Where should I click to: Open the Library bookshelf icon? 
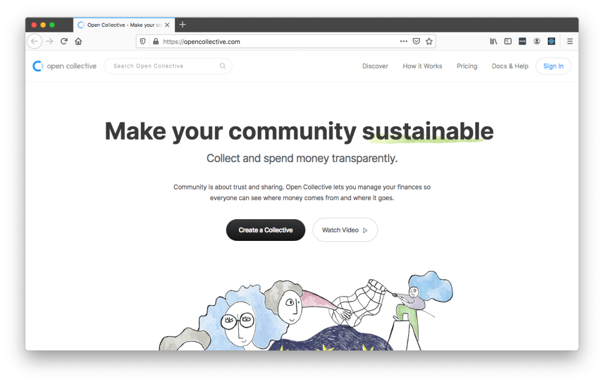[493, 41]
